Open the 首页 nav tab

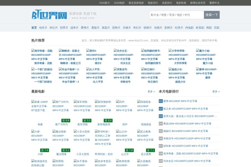click(34, 28)
